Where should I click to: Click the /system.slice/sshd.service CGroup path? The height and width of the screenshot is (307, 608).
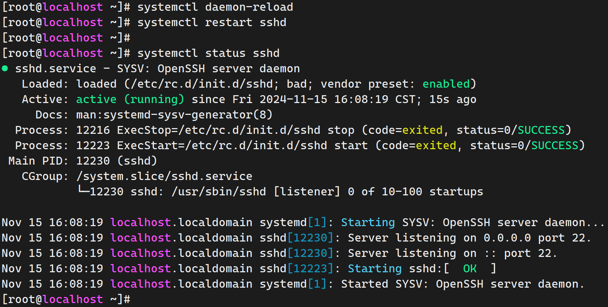click(164, 176)
